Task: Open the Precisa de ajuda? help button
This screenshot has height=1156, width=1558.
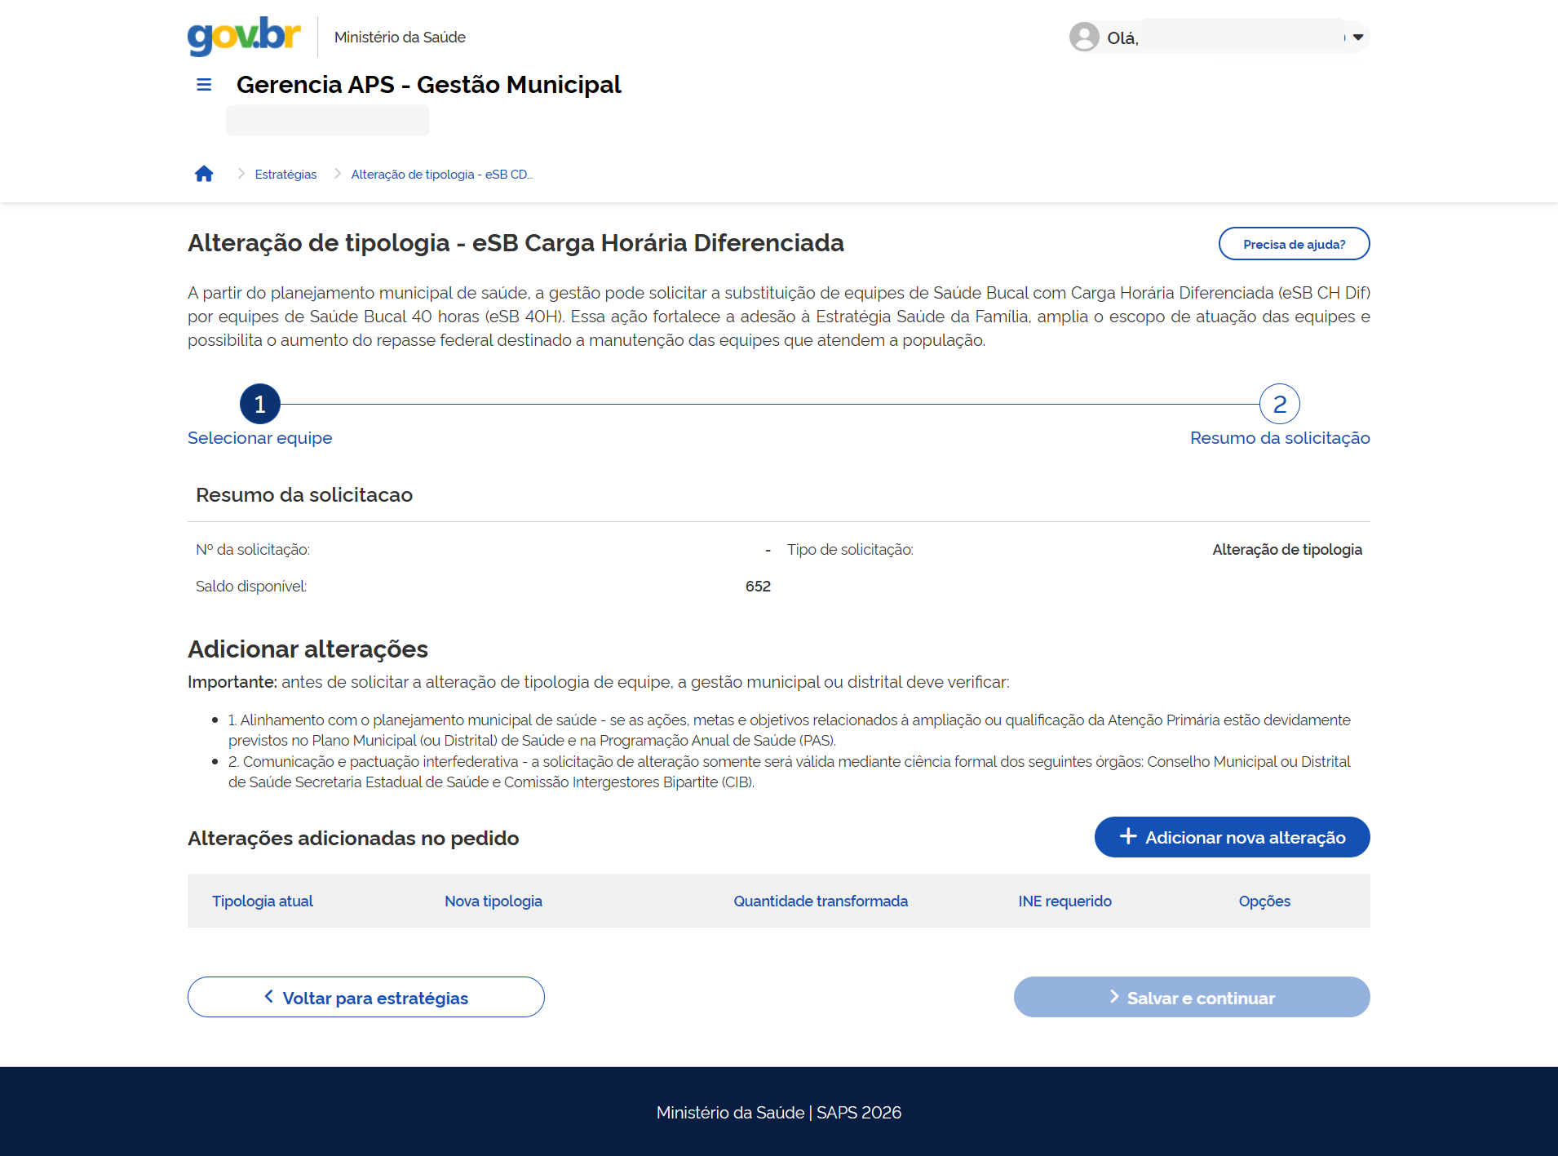Action: point(1294,244)
